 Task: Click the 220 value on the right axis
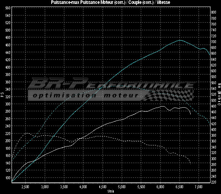coord(213,182)
